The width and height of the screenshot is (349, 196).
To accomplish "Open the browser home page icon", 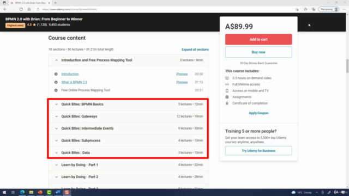I will 29,9.
